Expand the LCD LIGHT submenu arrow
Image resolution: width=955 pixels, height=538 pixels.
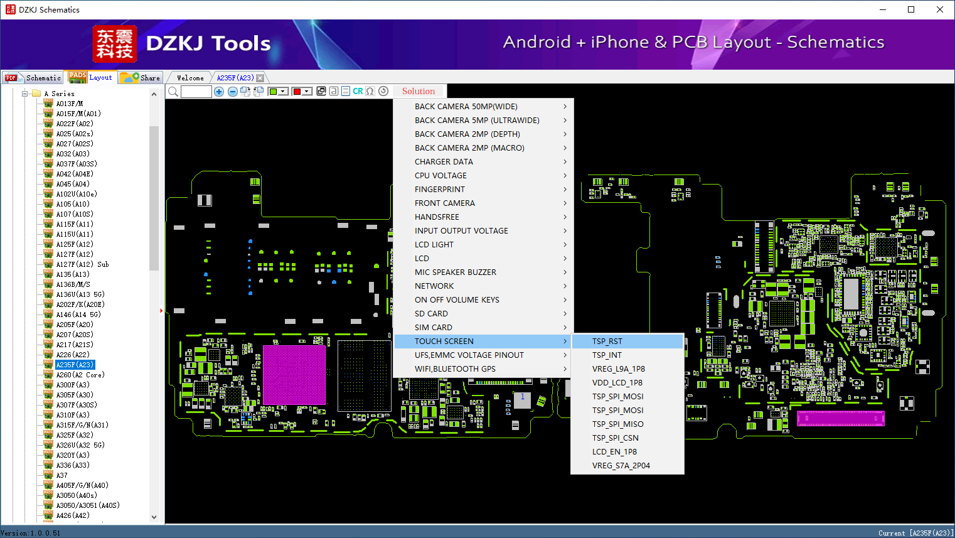click(565, 245)
